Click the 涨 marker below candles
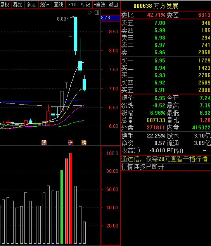The width and height of the screenshot is (211, 246). (70, 142)
